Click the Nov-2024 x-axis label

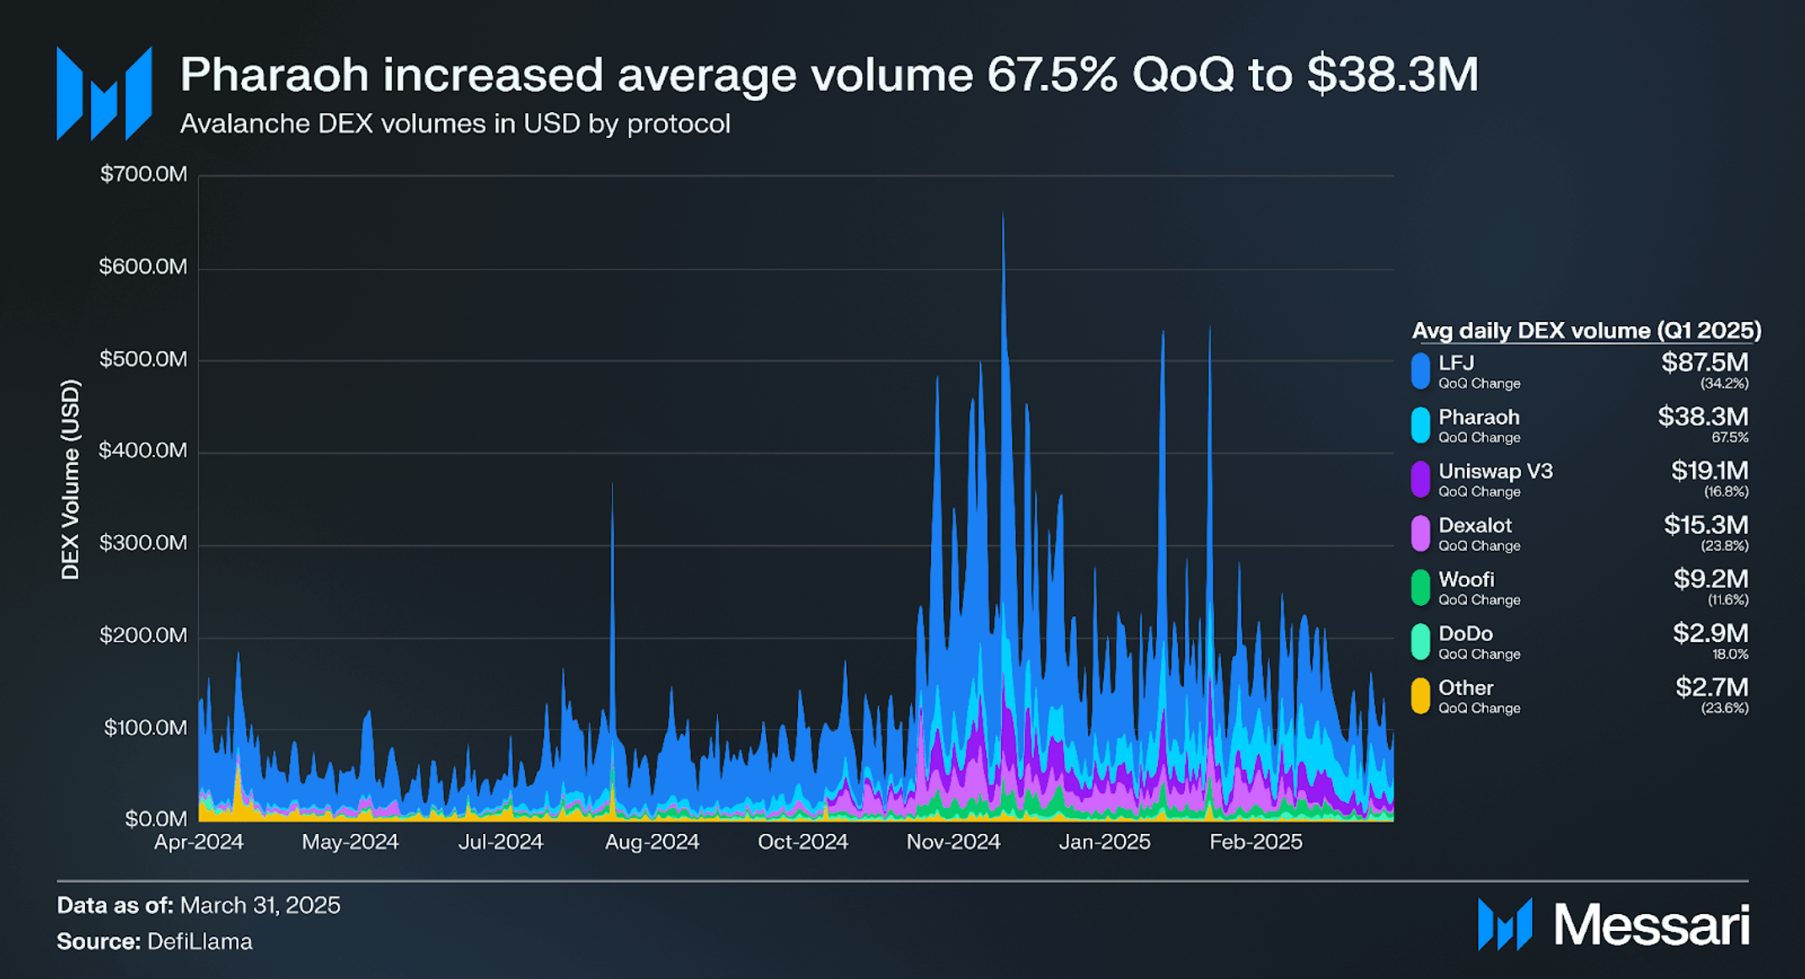pyautogui.click(x=953, y=842)
